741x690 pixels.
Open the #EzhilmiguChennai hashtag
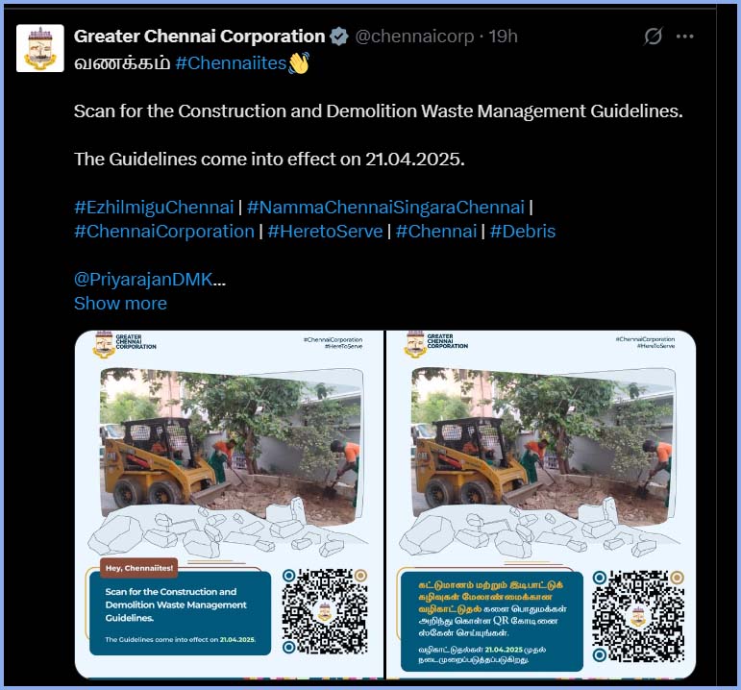tap(154, 207)
